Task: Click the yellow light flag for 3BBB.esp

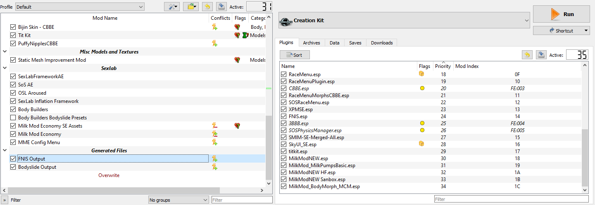Action: click(x=422, y=123)
